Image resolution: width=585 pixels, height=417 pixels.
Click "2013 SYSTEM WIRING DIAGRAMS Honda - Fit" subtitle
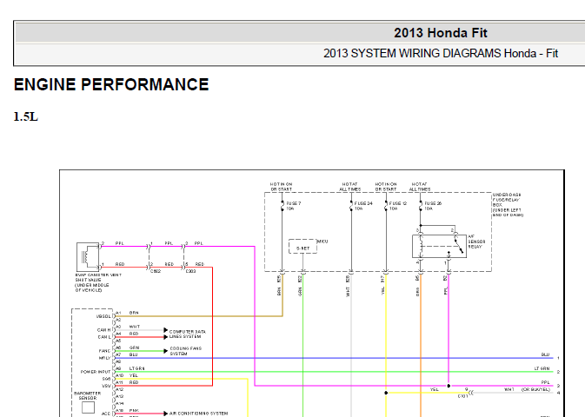[441, 53]
